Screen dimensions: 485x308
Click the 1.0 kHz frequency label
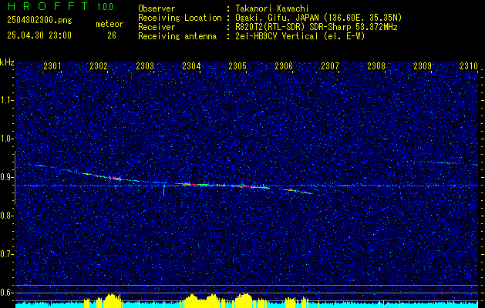[6, 139]
